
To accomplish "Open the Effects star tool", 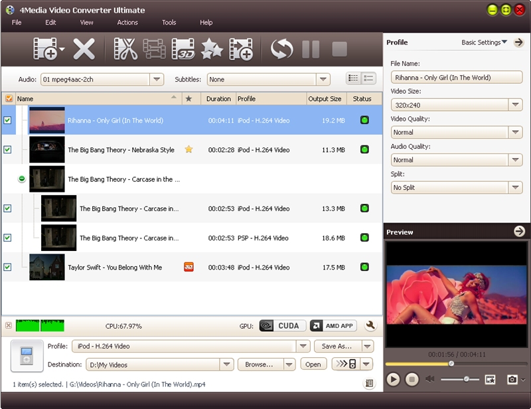I will click(x=212, y=48).
